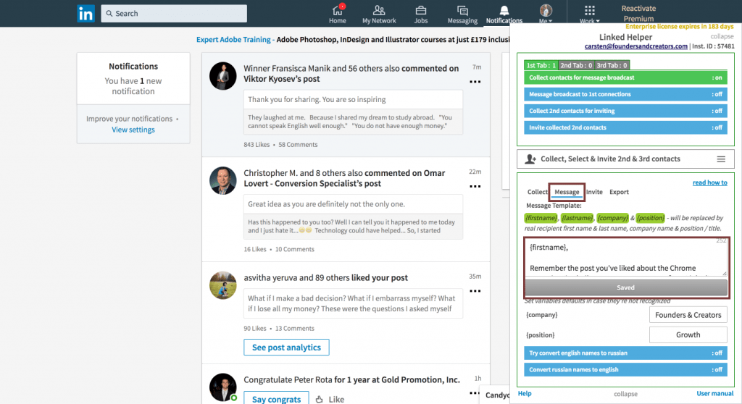Open View settings link for notifications

click(133, 130)
